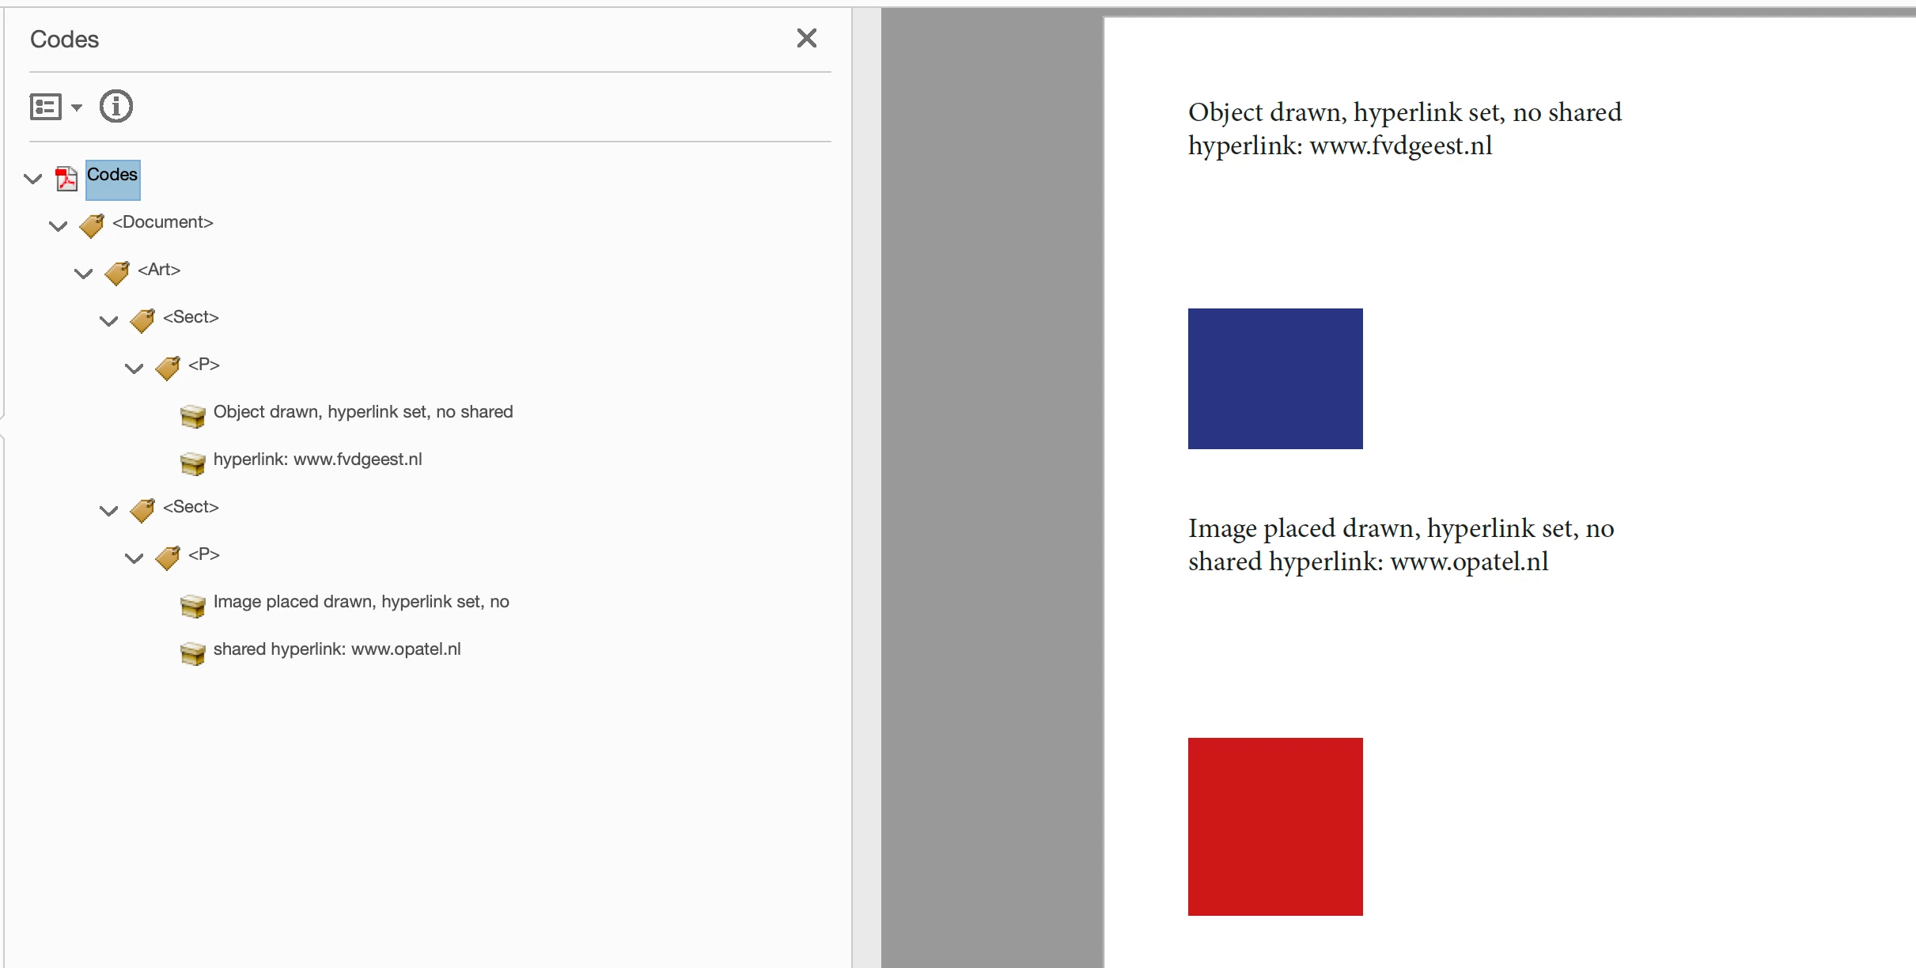Click the Art tag icon
This screenshot has width=1916, height=968.
coord(117,273)
